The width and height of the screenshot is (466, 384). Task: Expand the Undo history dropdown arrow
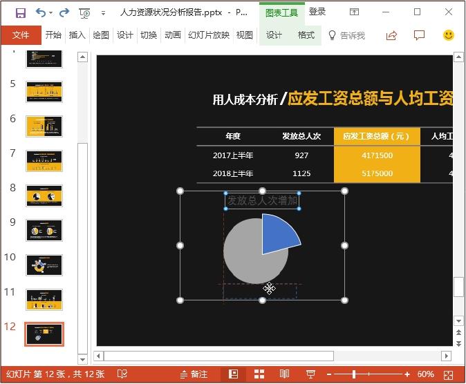pyautogui.click(x=53, y=13)
